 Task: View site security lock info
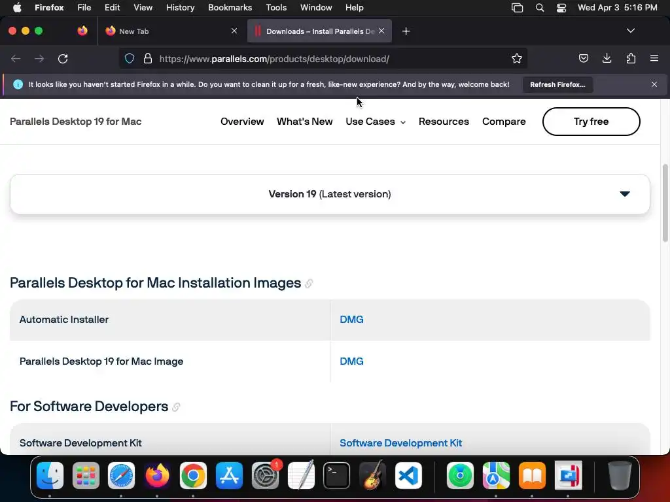tap(148, 58)
